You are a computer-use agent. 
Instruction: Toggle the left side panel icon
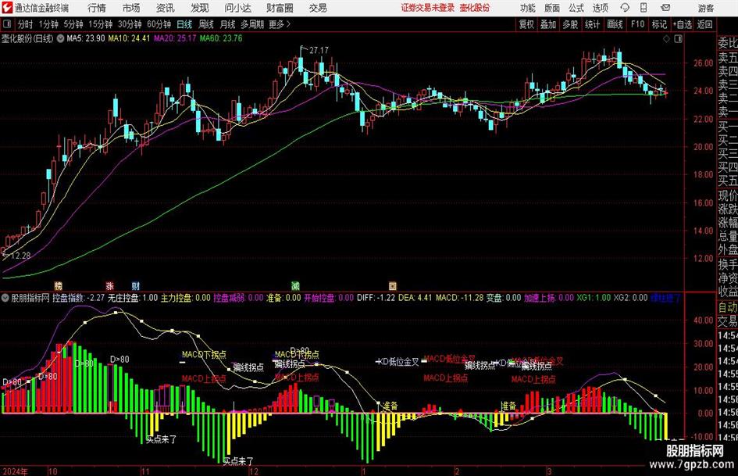(7, 24)
